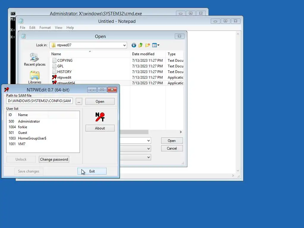
Task: Open the Notepad Help menu
Action: pos(70,28)
